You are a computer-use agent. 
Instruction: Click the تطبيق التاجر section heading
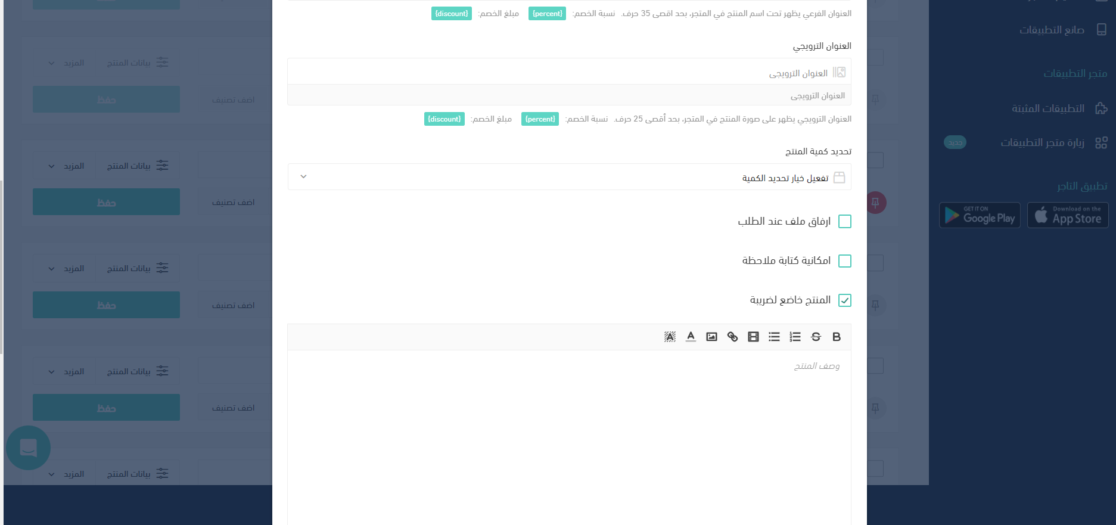[1083, 187]
